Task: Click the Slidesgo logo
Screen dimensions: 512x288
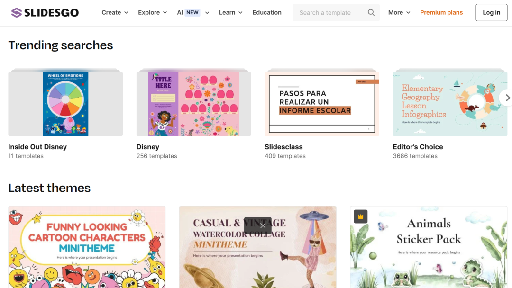Action: click(x=45, y=13)
